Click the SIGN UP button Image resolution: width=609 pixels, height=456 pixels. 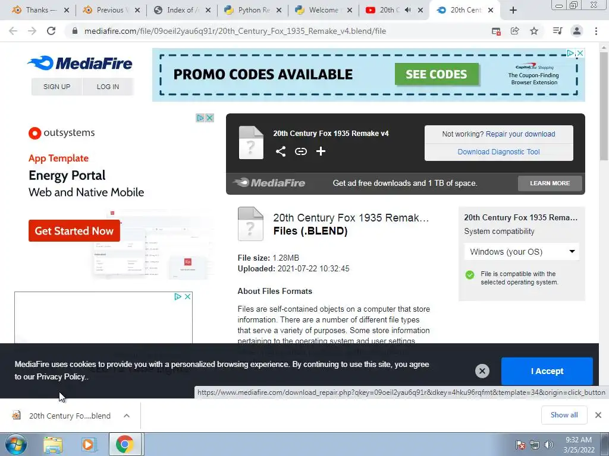tap(56, 87)
